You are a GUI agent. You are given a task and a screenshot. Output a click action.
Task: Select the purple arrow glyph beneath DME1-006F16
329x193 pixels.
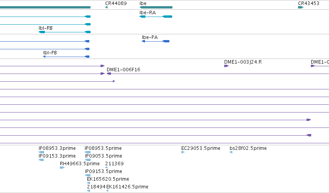(x=109, y=74)
